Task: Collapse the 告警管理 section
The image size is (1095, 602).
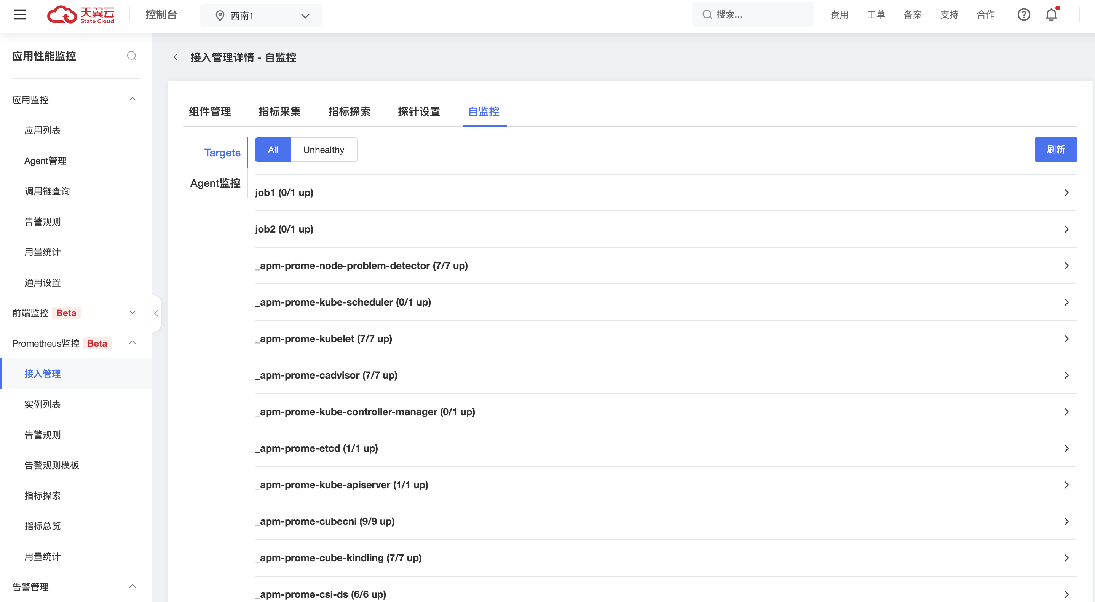Action: tap(132, 586)
